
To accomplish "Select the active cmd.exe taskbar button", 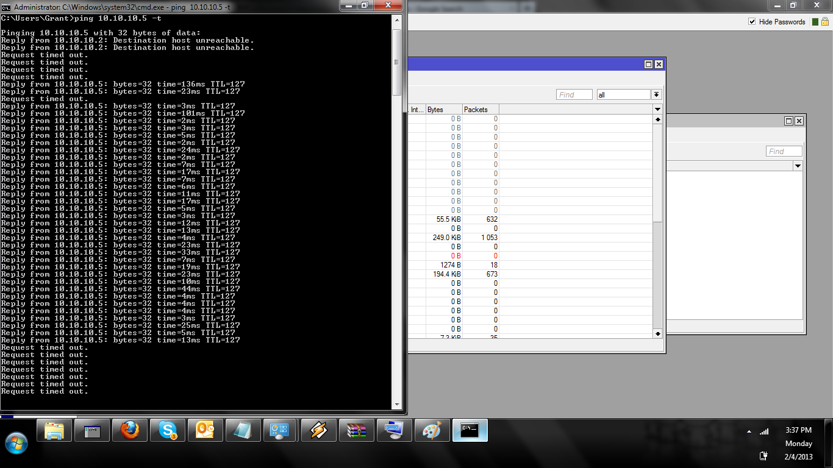I will click(470, 431).
